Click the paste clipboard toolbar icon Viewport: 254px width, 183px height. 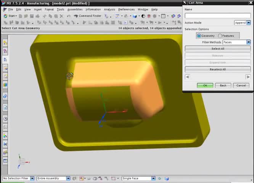tap(56, 16)
